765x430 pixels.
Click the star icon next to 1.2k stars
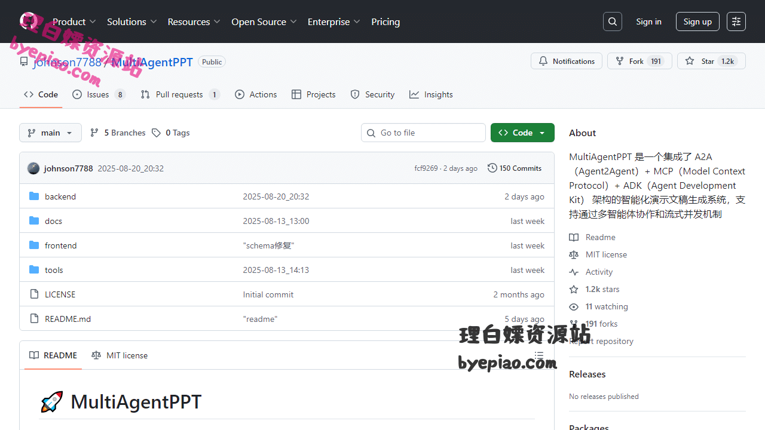[x=574, y=289]
